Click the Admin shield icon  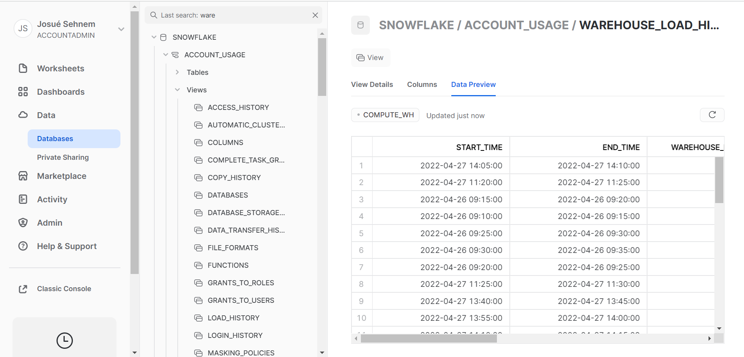tap(23, 223)
